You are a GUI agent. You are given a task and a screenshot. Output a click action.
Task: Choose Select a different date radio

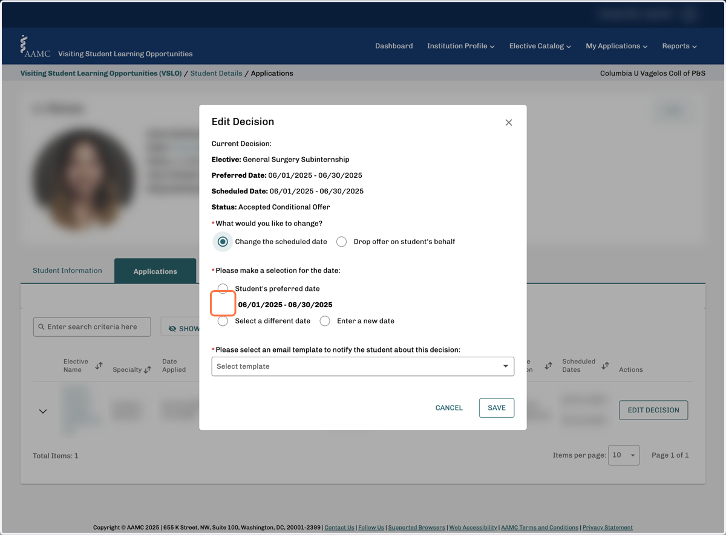pyautogui.click(x=223, y=321)
